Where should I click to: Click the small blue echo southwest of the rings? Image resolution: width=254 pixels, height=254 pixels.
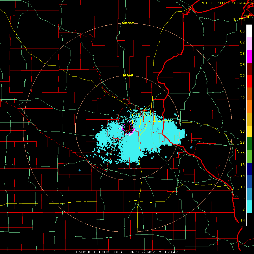[80, 170]
